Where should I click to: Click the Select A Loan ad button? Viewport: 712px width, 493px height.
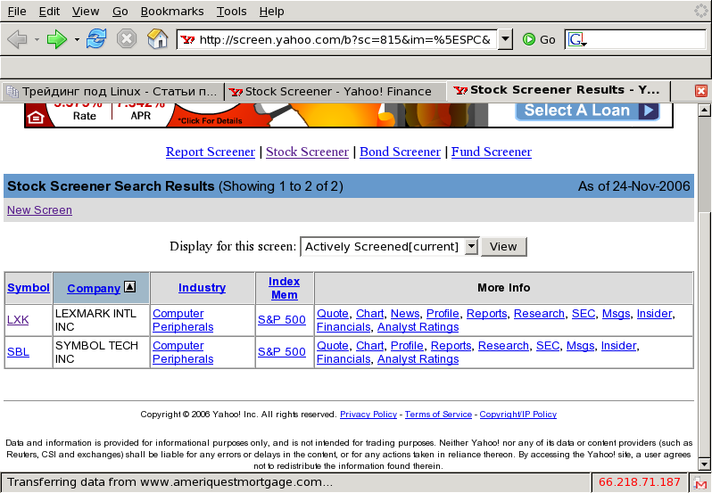[x=587, y=111]
